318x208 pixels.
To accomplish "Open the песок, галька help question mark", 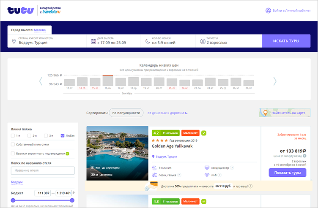I will click(x=179, y=175).
